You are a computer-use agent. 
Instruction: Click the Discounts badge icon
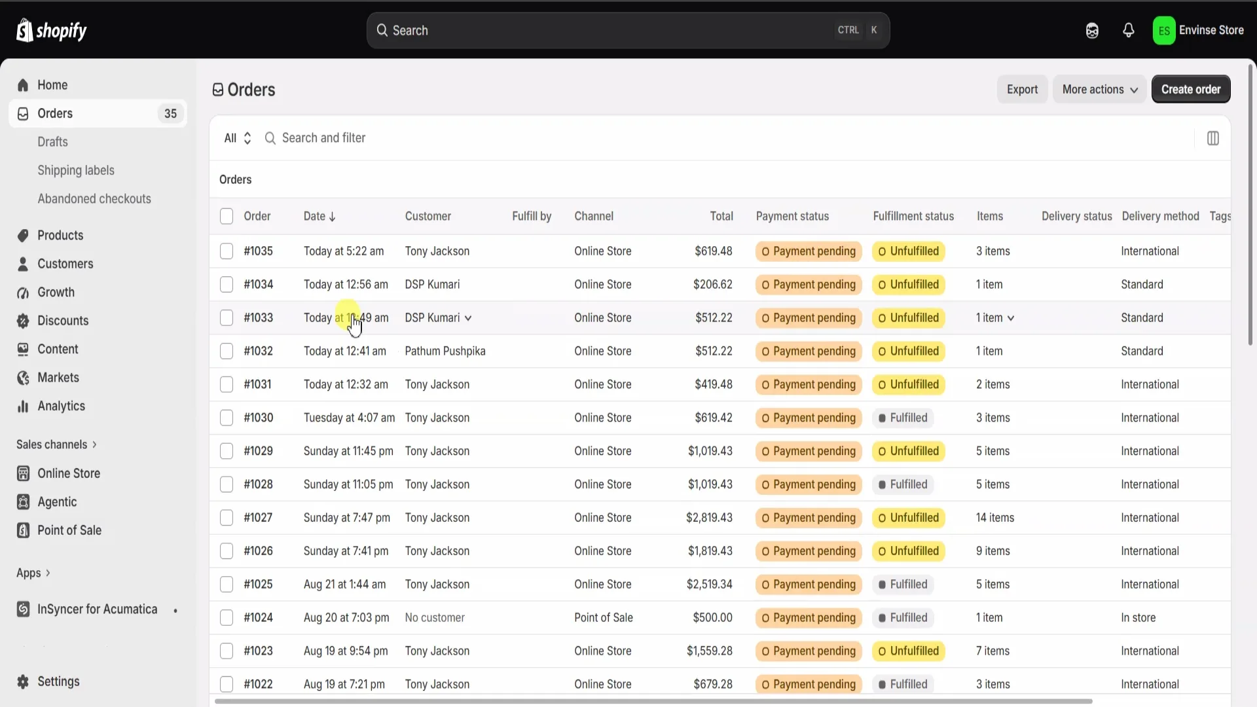(x=23, y=321)
